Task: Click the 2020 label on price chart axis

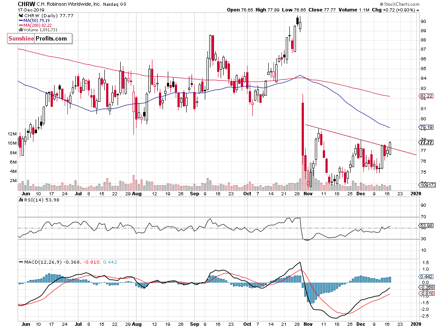Action: [416, 194]
